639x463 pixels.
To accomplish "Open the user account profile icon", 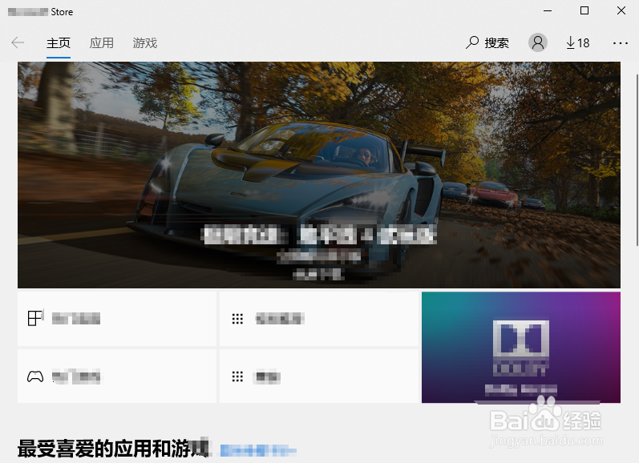I will point(537,42).
